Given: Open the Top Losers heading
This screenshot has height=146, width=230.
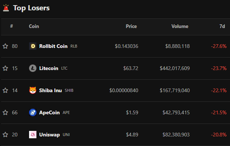Looking at the screenshot, I should click(31, 8).
